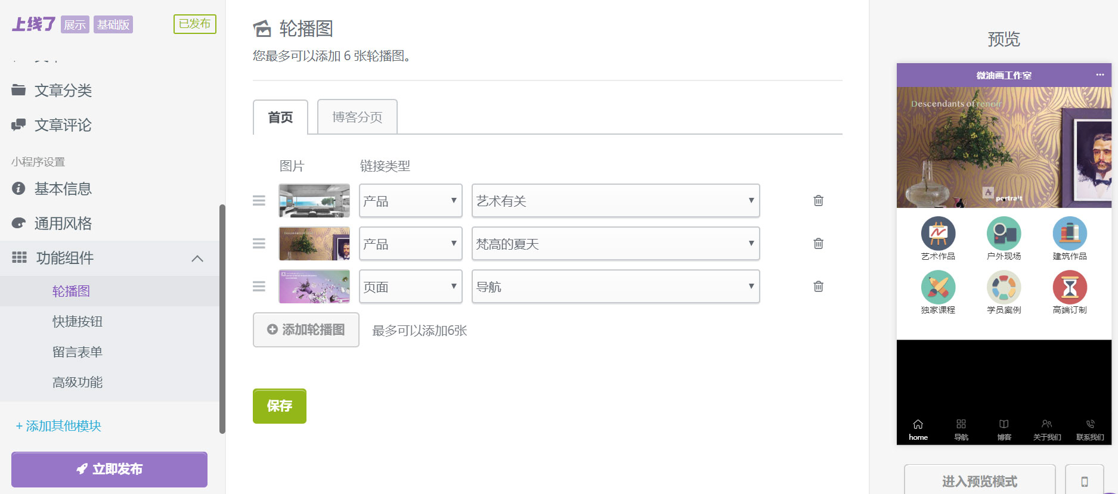The image size is (1118, 494).
Task: Select home in the preview bottom bar
Action: (x=918, y=428)
